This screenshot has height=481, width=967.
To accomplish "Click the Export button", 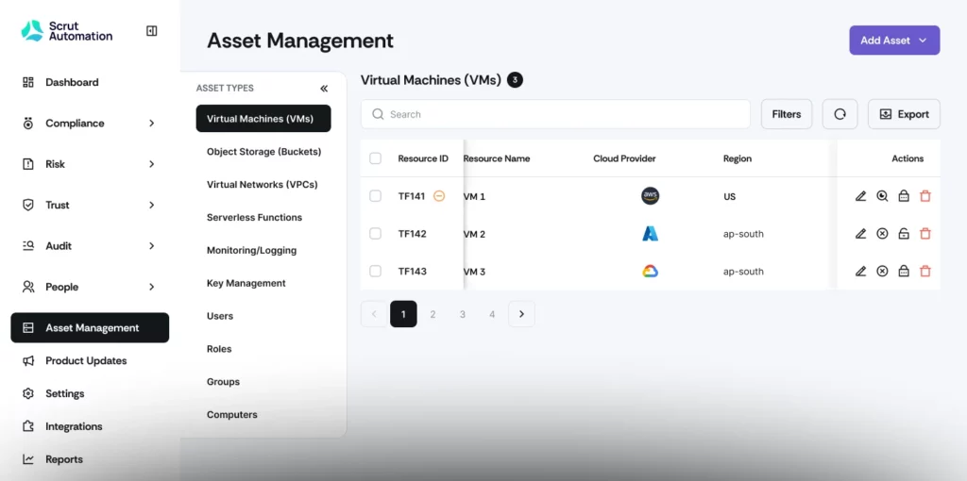I will (904, 114).
